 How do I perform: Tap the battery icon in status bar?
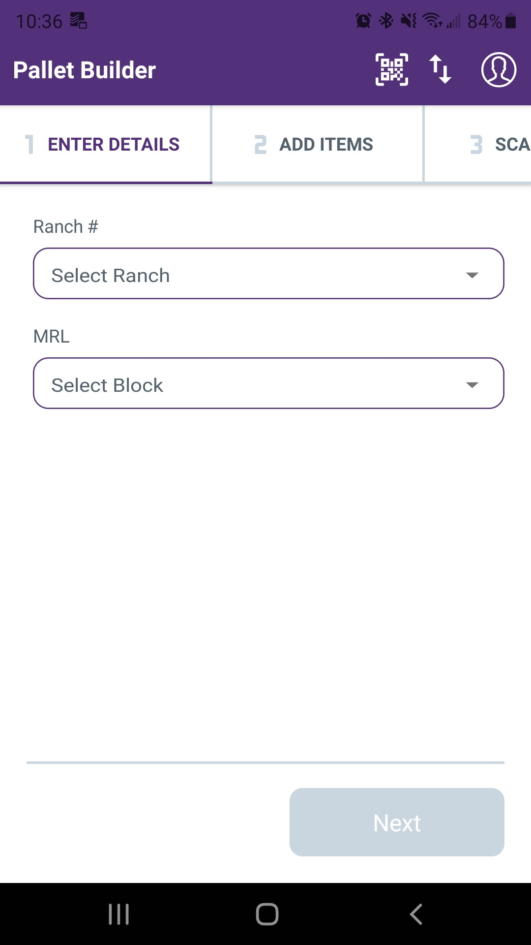click(x=510, y=21)
